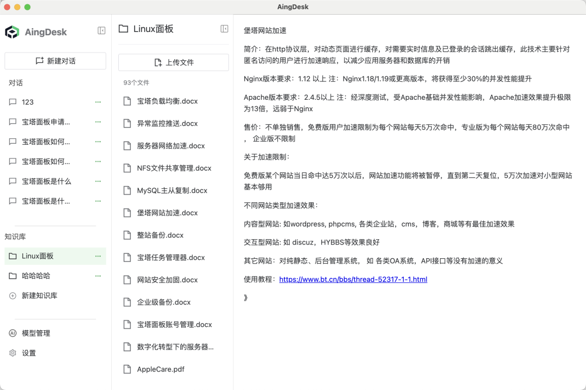Viewport: 586px width, 390px height.
Task: Click file icon of NFS文件共享管理.docx
Action: pyautogui.click(x=127, y=168)
